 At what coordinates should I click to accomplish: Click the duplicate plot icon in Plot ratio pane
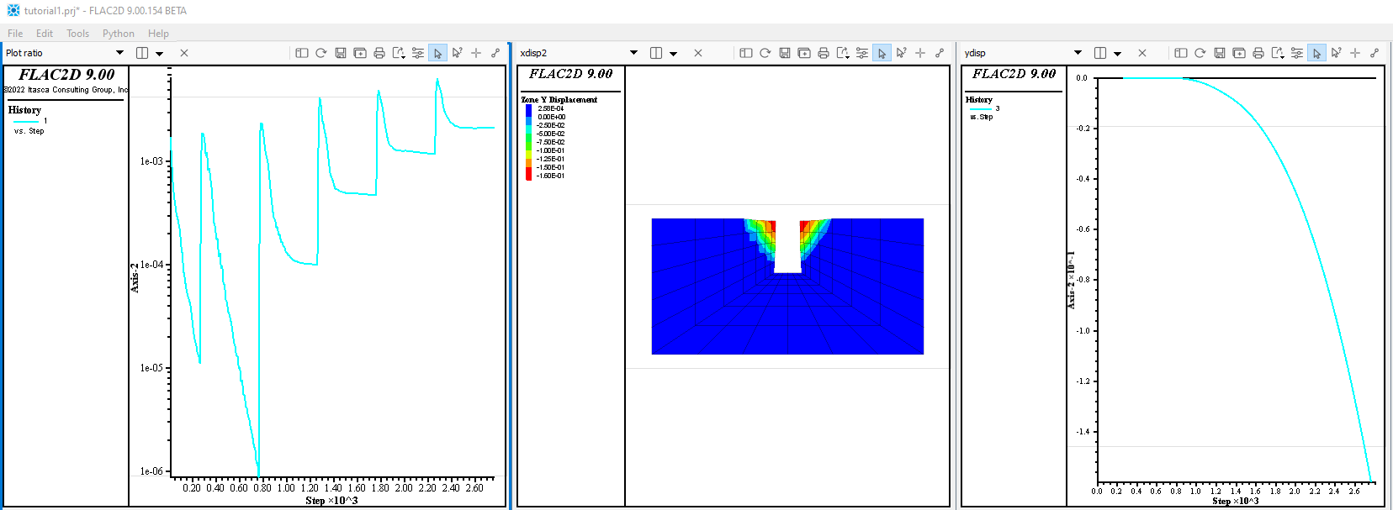coord(360,53)
